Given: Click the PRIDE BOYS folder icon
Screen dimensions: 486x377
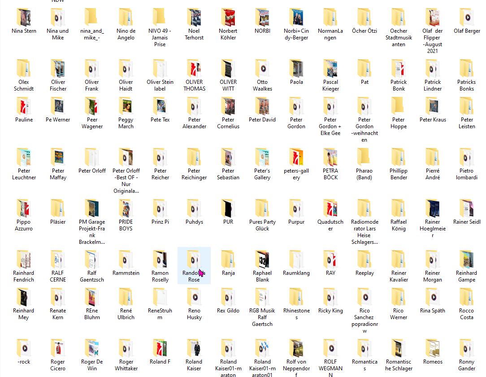Looking at the screenshot, I should point(126,208).
